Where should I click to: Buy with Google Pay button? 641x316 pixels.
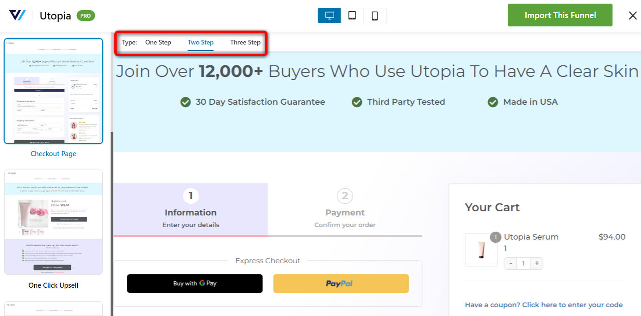pos(195,284)
